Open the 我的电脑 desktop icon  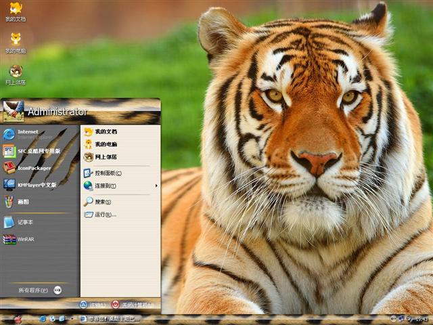click(16, 43)
